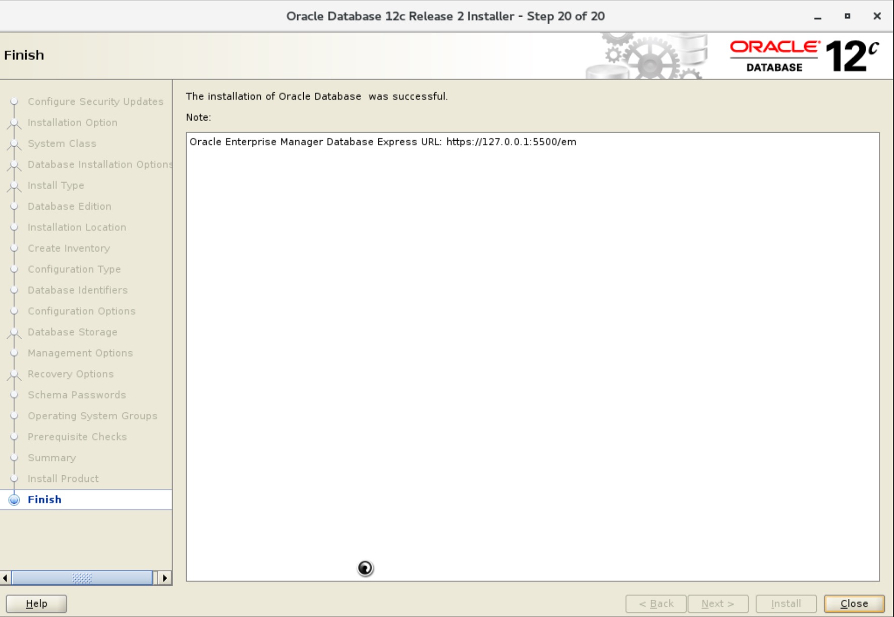Click the disabled Next button
The width and height of the screenshot is (894, 617).
(717, 603)
